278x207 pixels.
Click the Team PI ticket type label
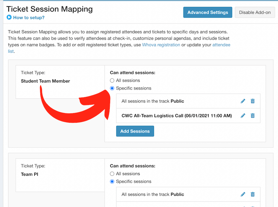click(x=30, y=174)
